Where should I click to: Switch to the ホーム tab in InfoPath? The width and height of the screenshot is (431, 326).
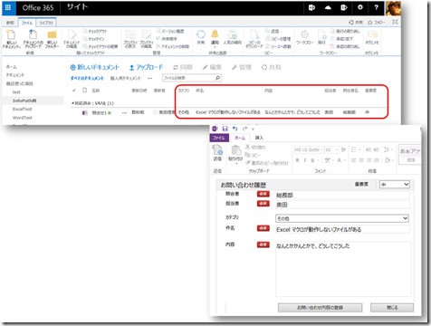(240, 138)
